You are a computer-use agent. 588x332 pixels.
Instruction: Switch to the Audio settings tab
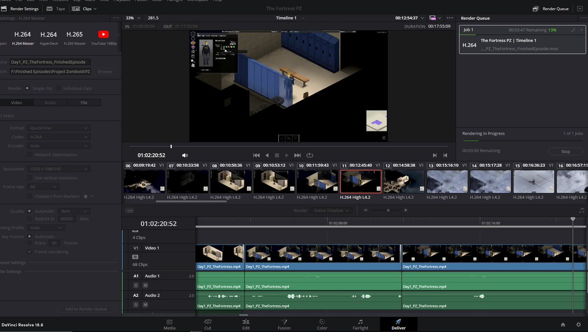coord(50,103)
